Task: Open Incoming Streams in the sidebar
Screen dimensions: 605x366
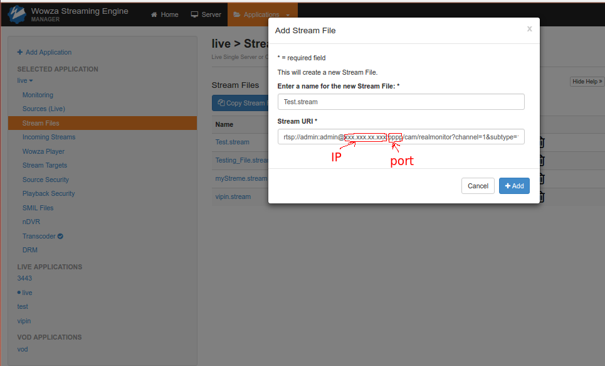Action: pyautogui.click(x=49, y=137)
